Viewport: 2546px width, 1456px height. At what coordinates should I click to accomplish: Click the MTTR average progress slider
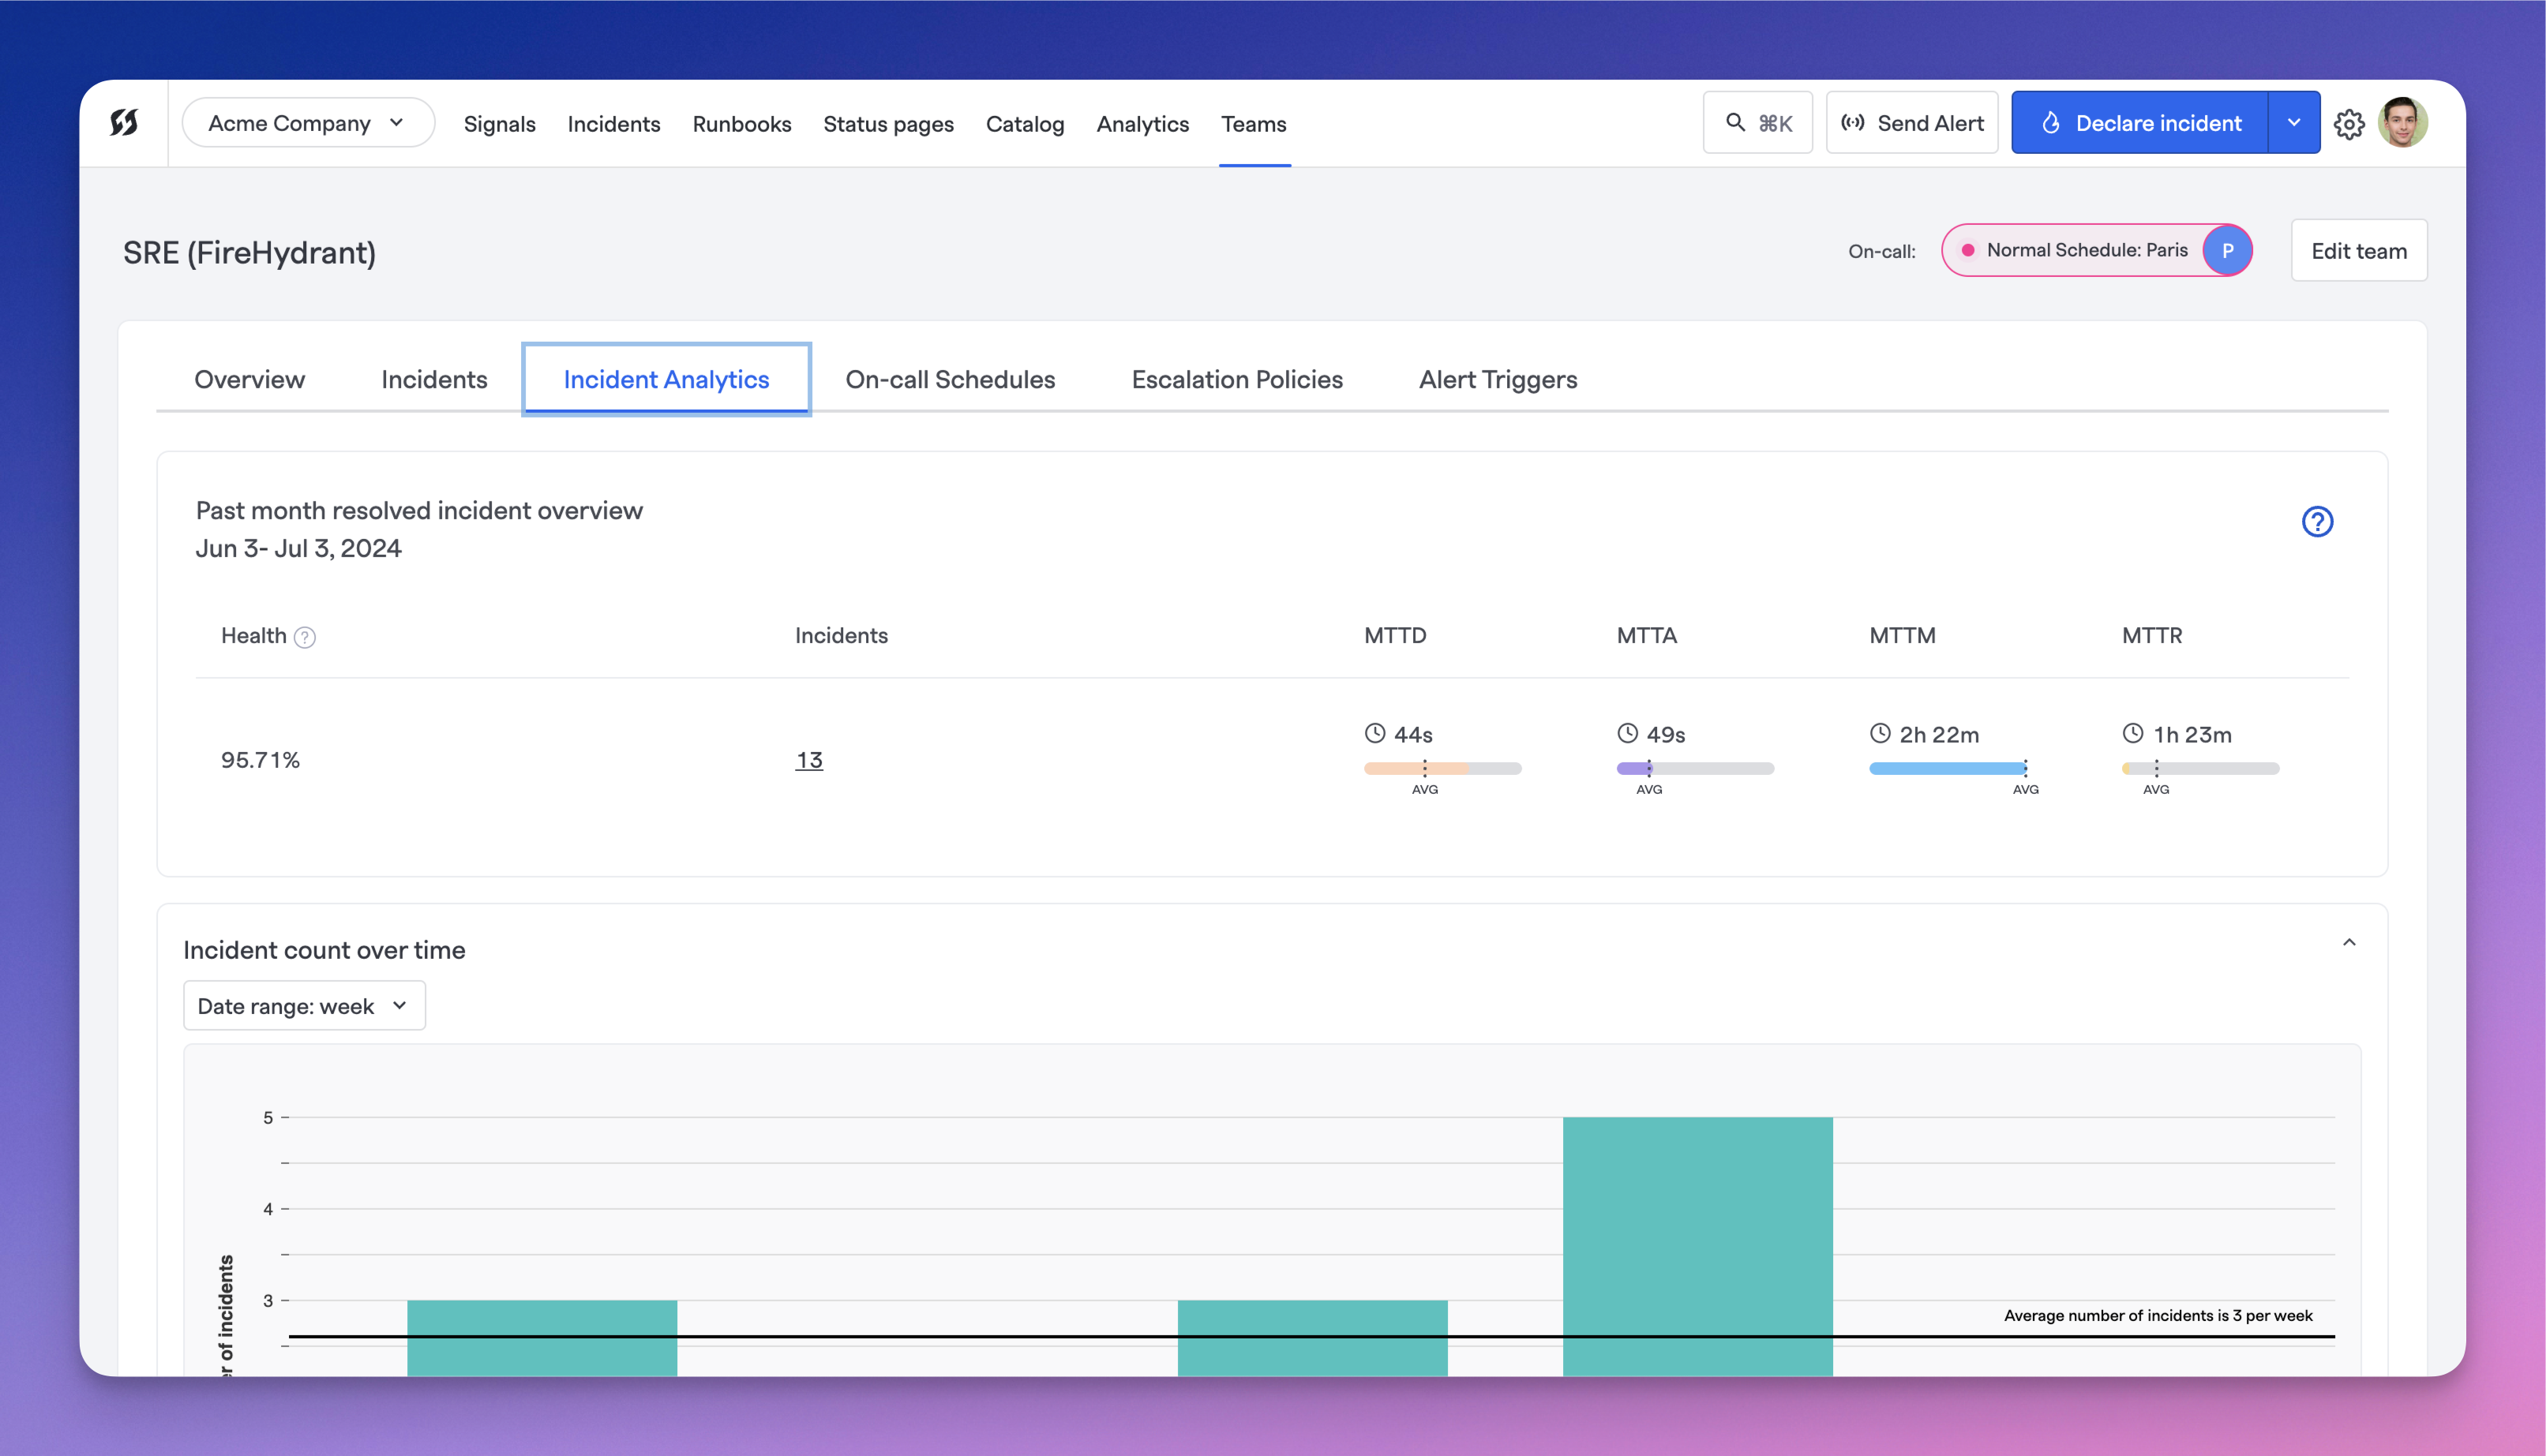coord(2156,769)
